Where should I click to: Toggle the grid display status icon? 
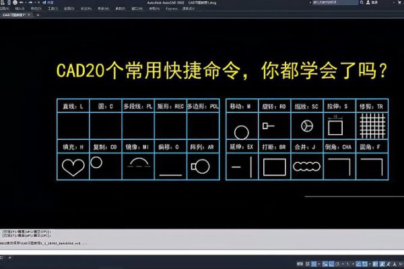pyautogui.click(x=308, y=264)
